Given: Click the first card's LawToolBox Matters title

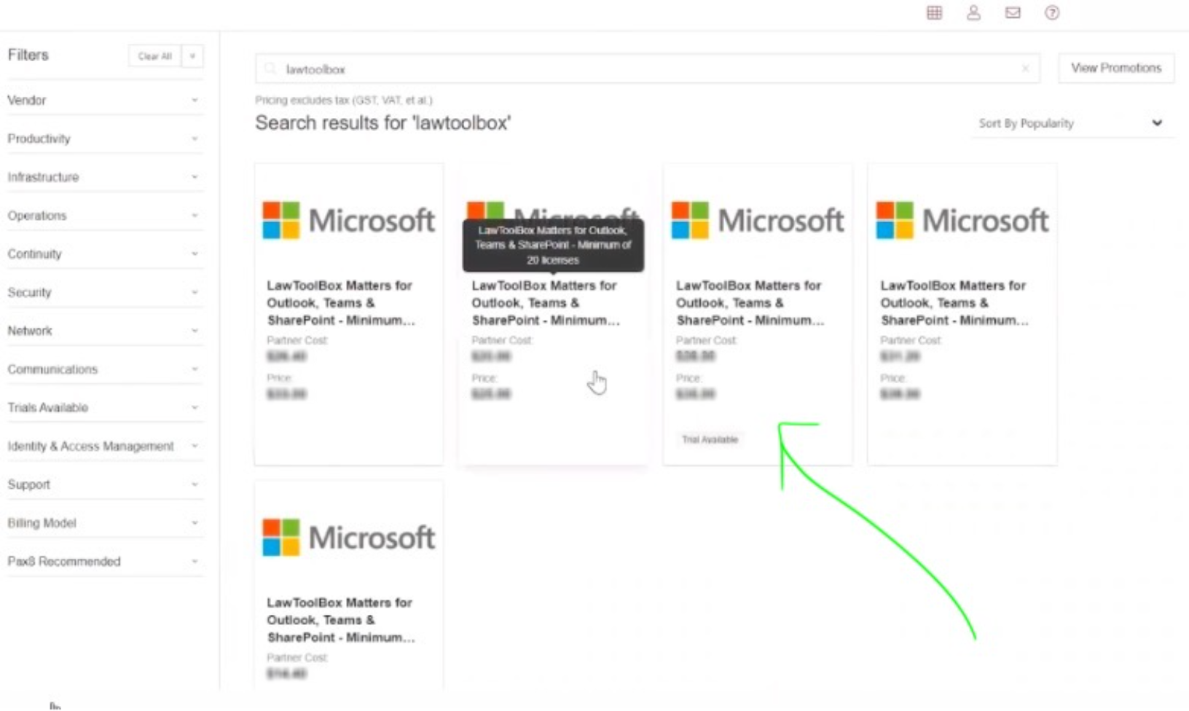Looking at the screenshot, I should 341,302.
